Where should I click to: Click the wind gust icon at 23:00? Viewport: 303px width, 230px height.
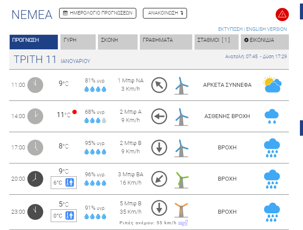pyautogui.click(x=183, y=223)
